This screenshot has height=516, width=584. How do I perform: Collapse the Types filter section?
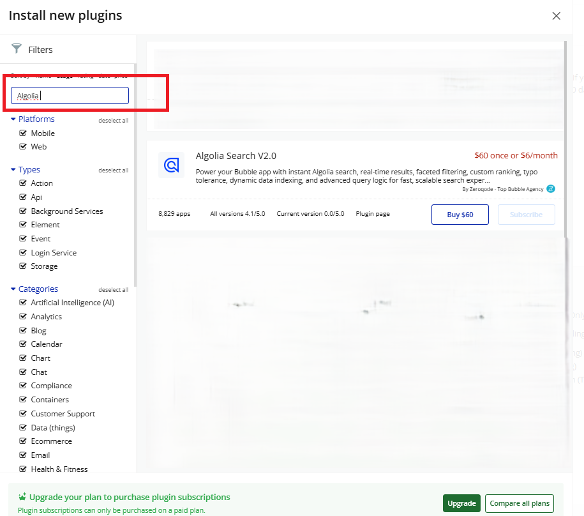[13, 170]
